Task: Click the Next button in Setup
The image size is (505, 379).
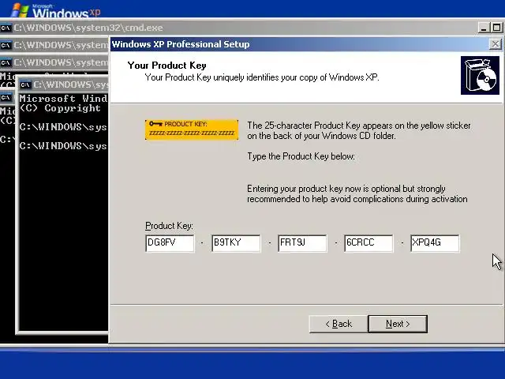Action: 398,324
